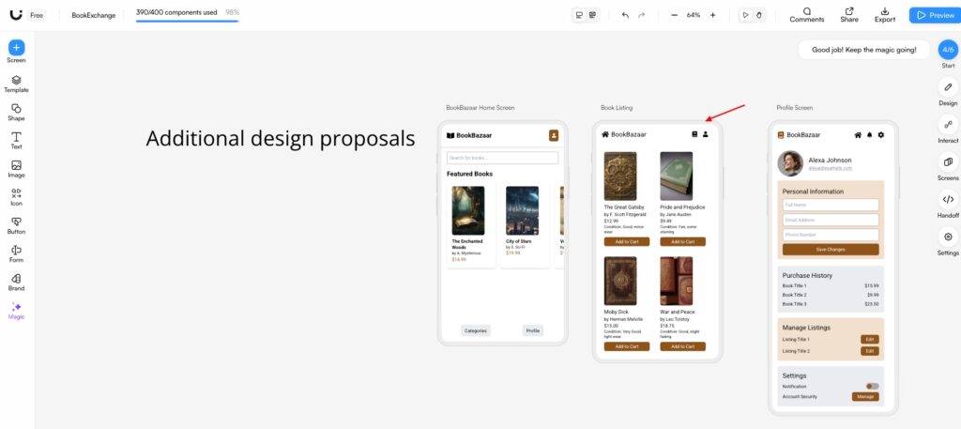Image resolution: width=961 pixels, height=429 pixels.
Task: Select The Enchanted Woods book cover
Action: point(468,211)
